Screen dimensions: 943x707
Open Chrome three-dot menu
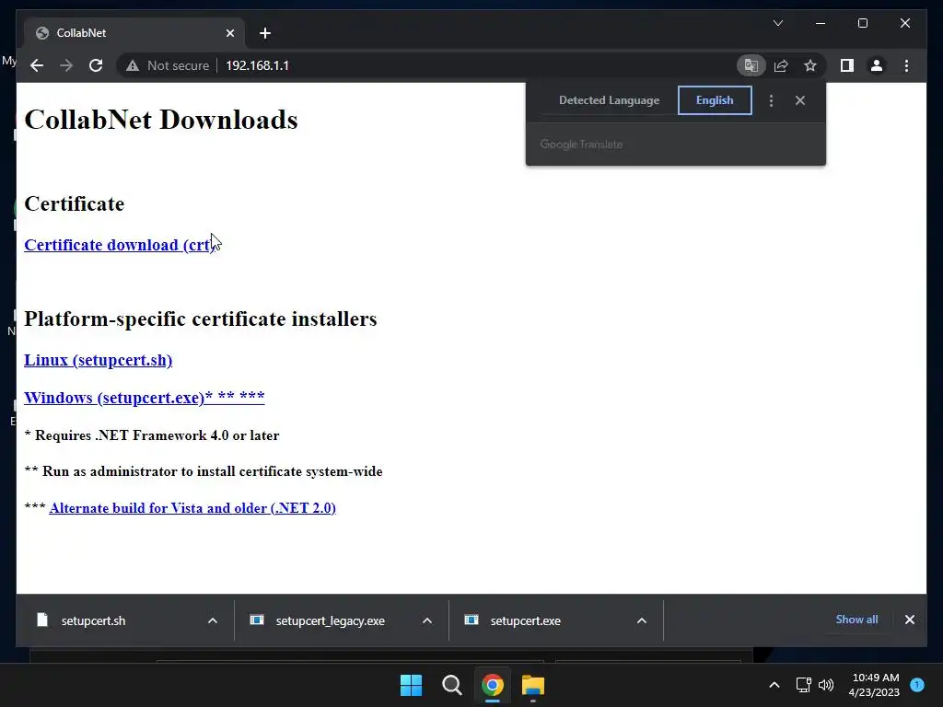pos(906,65)
